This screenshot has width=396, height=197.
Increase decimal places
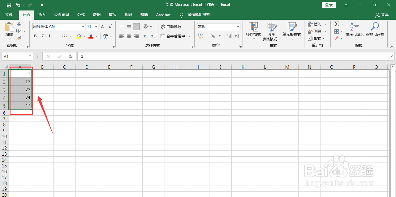pyautogui.click(x=229, y=36)
